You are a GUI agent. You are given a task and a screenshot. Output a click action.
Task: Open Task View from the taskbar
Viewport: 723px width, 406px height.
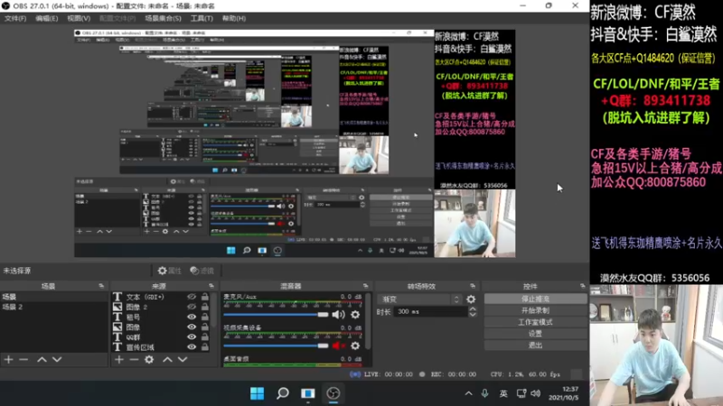pyautogui.click(x=307, y=393)
